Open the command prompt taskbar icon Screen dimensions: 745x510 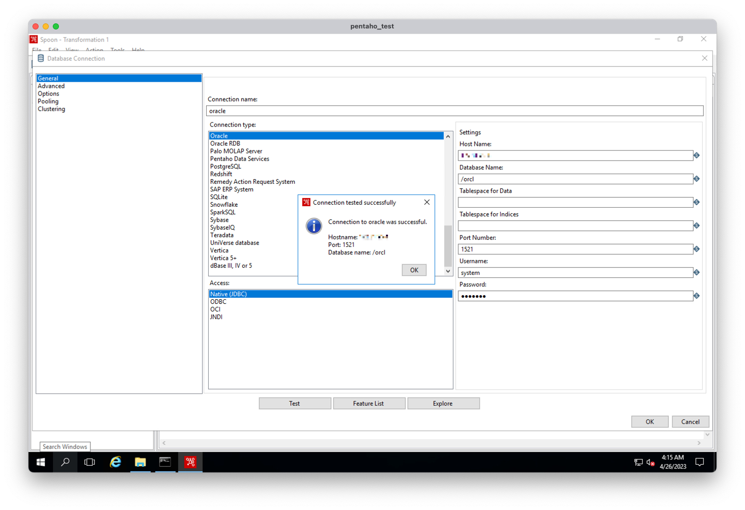pos(165,462)
